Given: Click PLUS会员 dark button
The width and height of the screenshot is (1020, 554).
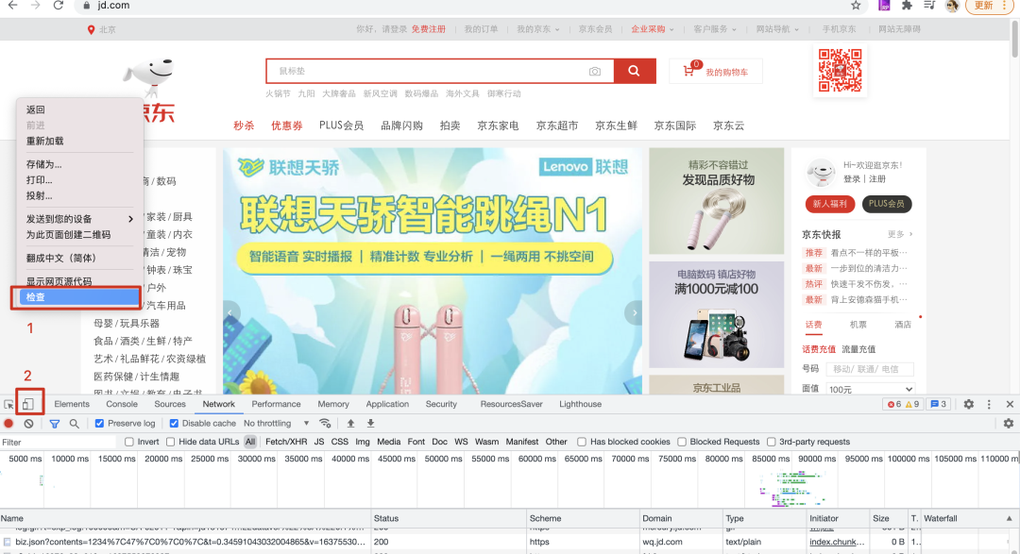Looking at the screenshot, I should 887,204.
